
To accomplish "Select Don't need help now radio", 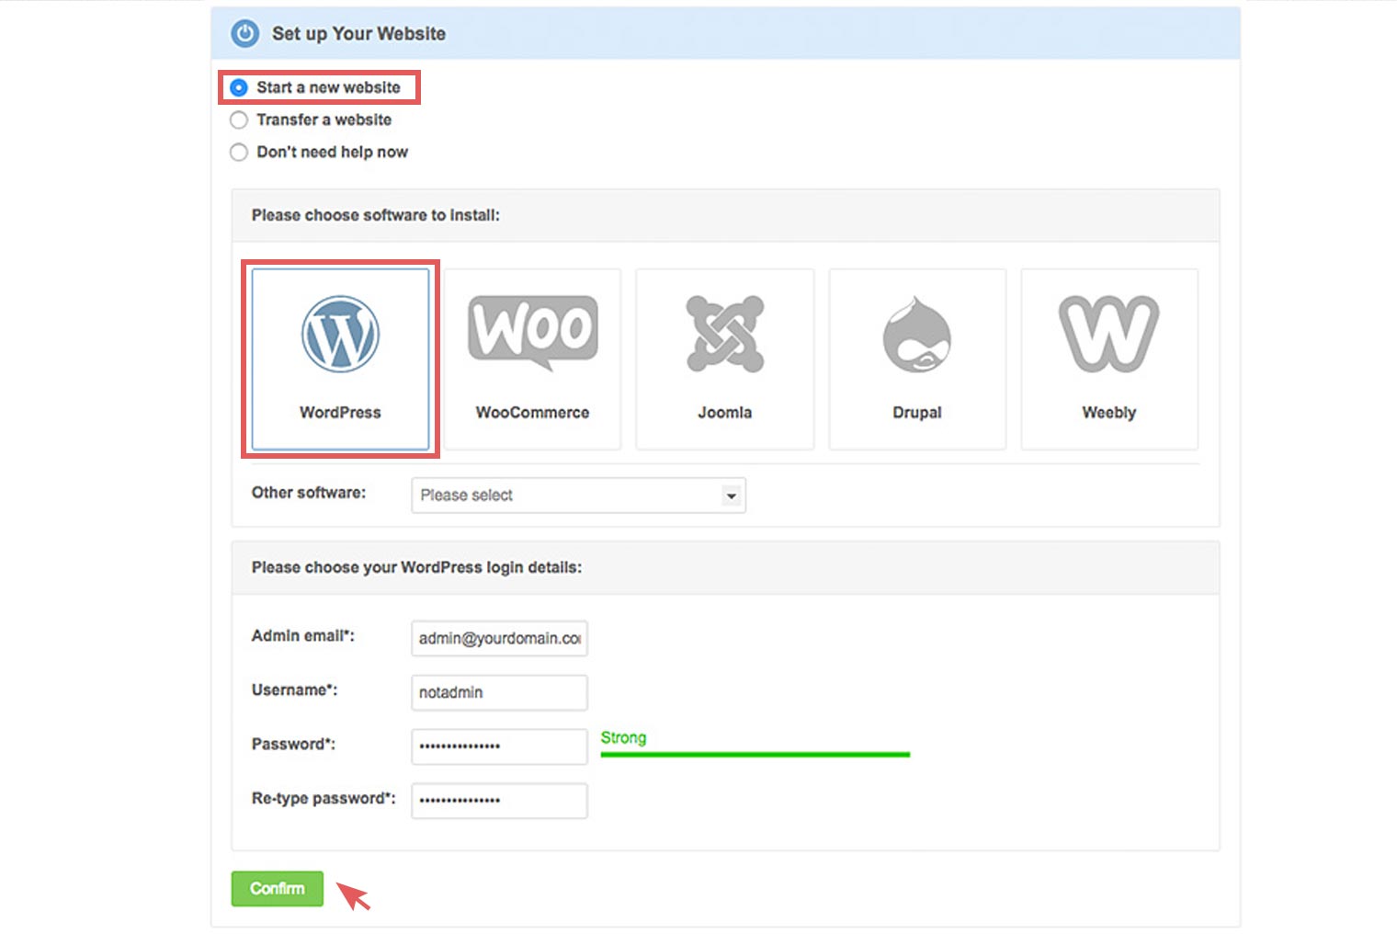I will [x=239, y=153].
